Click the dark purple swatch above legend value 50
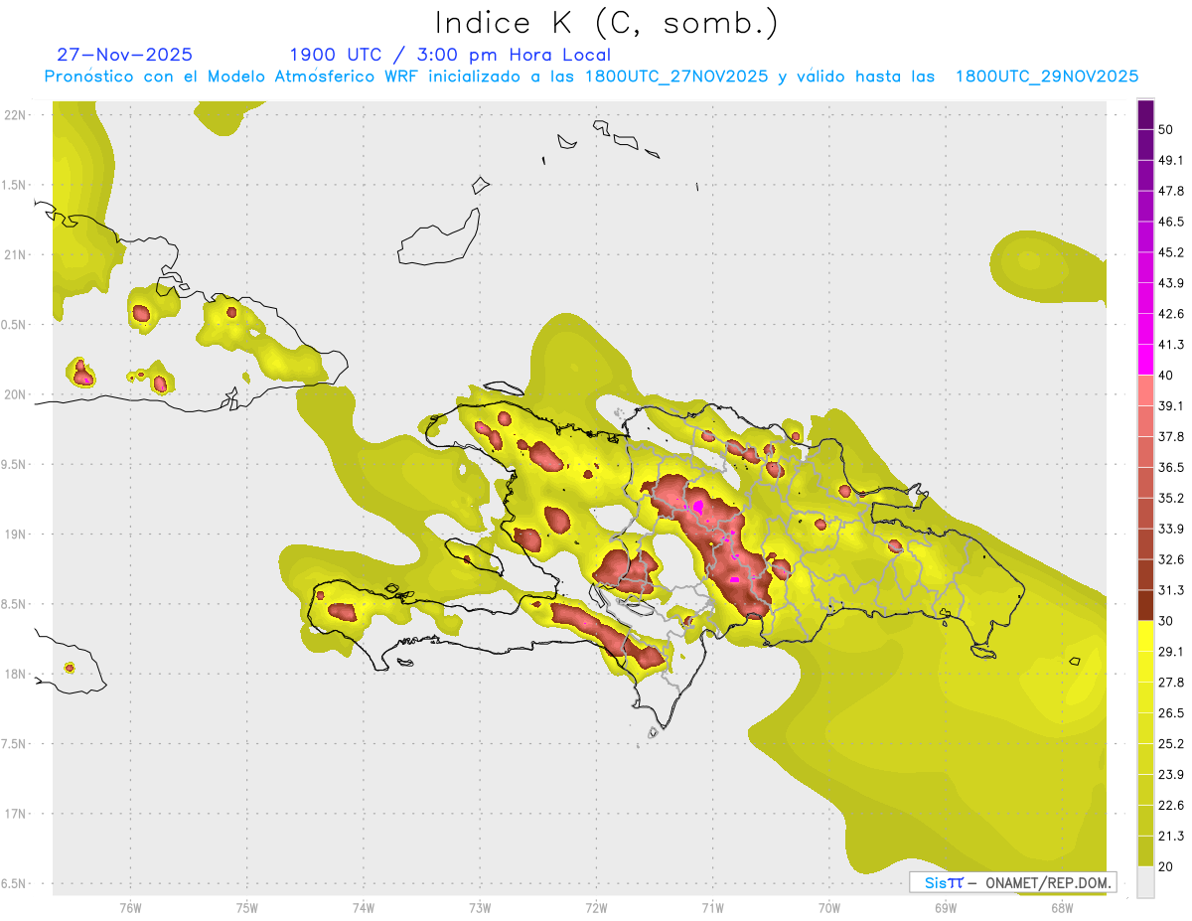 click(x=1146, y=115)
